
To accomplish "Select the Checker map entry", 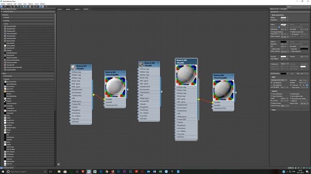I will tap(9, 101).
